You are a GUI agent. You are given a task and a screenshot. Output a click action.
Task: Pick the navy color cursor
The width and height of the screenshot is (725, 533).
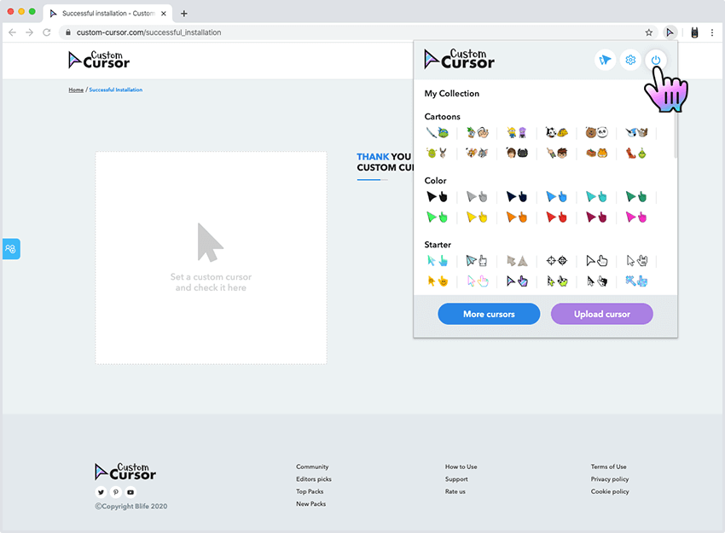click(x=517, y=197)
